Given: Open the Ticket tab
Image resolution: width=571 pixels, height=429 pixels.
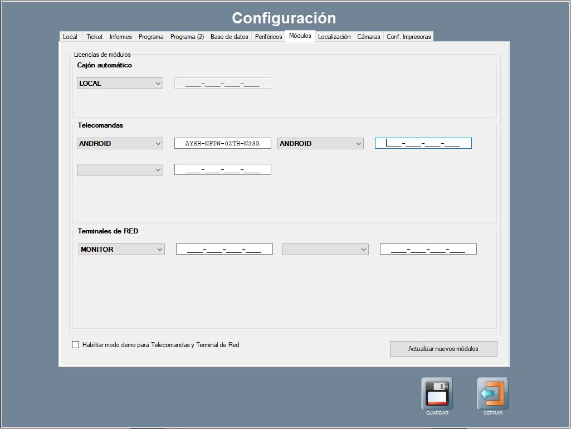Looking at the screenshot, I should [94, 37].
